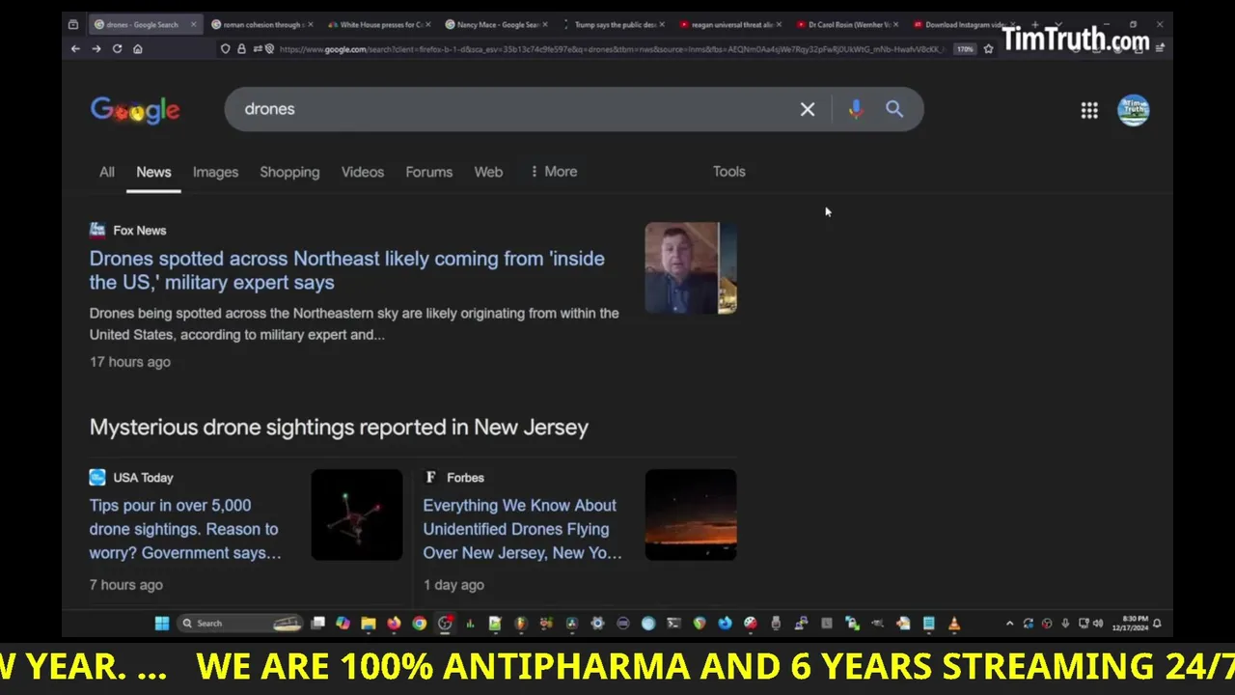The image size is (1235, 695).
Task: Switch to 'Trump says the public' tab
Action: 611,24
